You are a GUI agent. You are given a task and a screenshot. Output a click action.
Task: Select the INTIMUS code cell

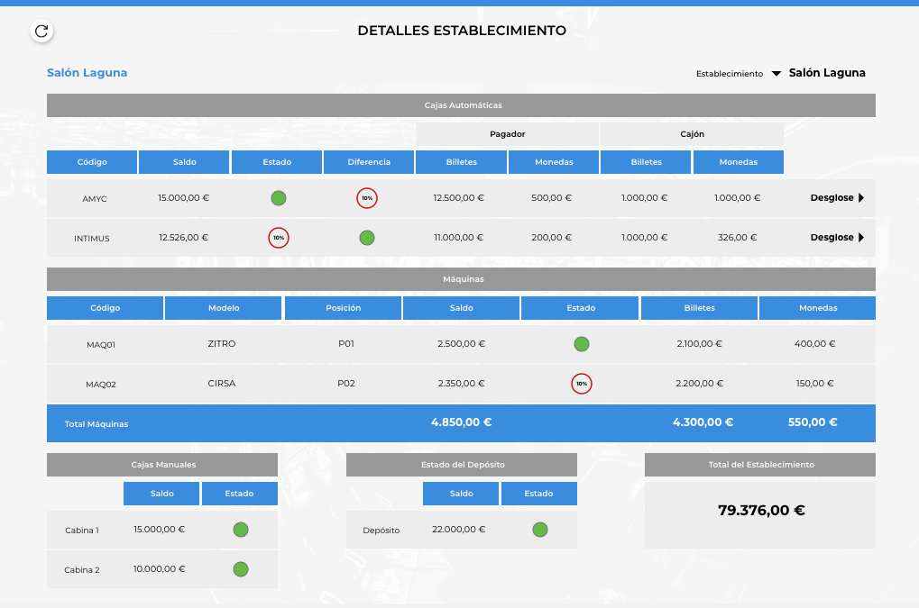[91, 239]
